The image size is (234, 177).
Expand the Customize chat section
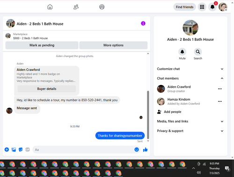pyautogui.click(x=190, y=69)
